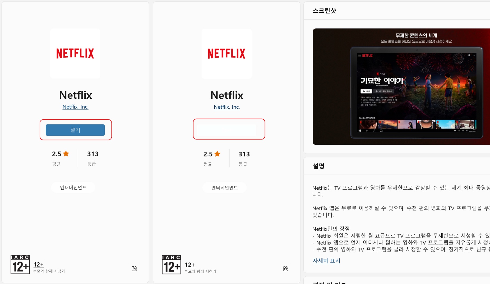This screenshot has width=490, height=284.
Task: Click Netflix title in left card
Action: click(x=75, y=95)
